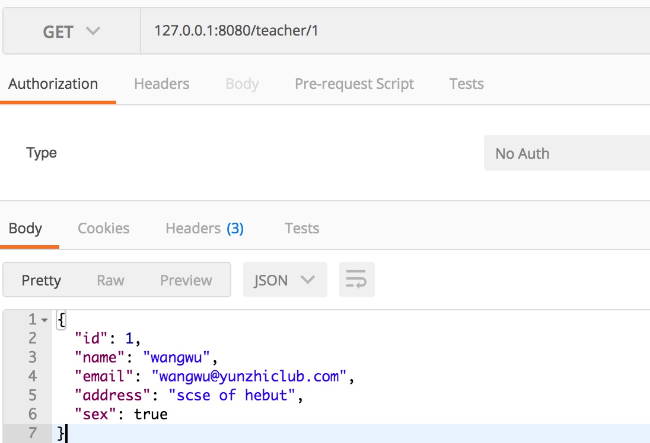650x443 pixels.
Task: Switch to the request Headers tab
Action: (162, 84)
